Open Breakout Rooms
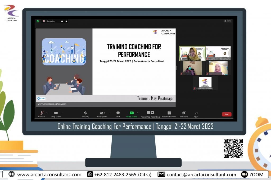 169,114
